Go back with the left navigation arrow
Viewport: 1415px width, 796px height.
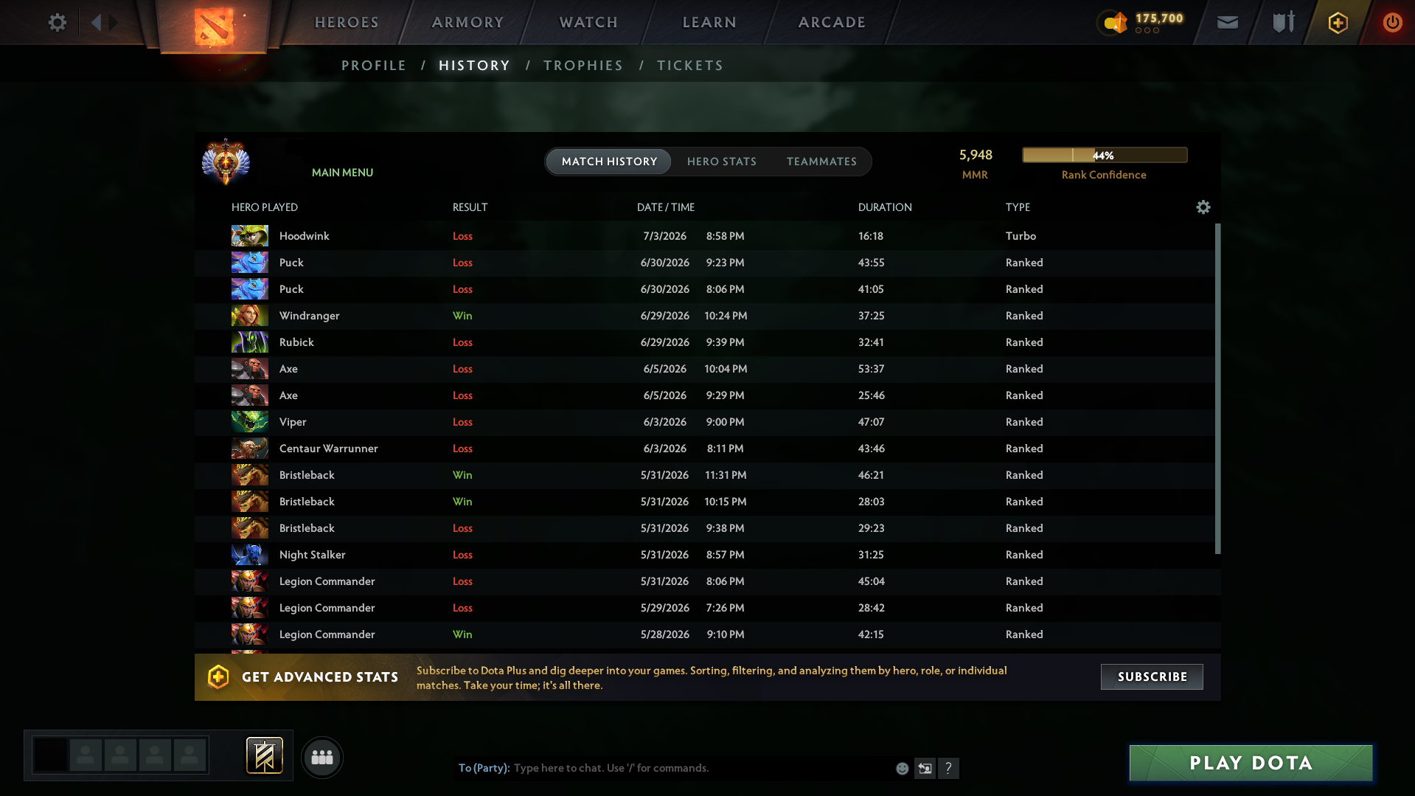96,23
